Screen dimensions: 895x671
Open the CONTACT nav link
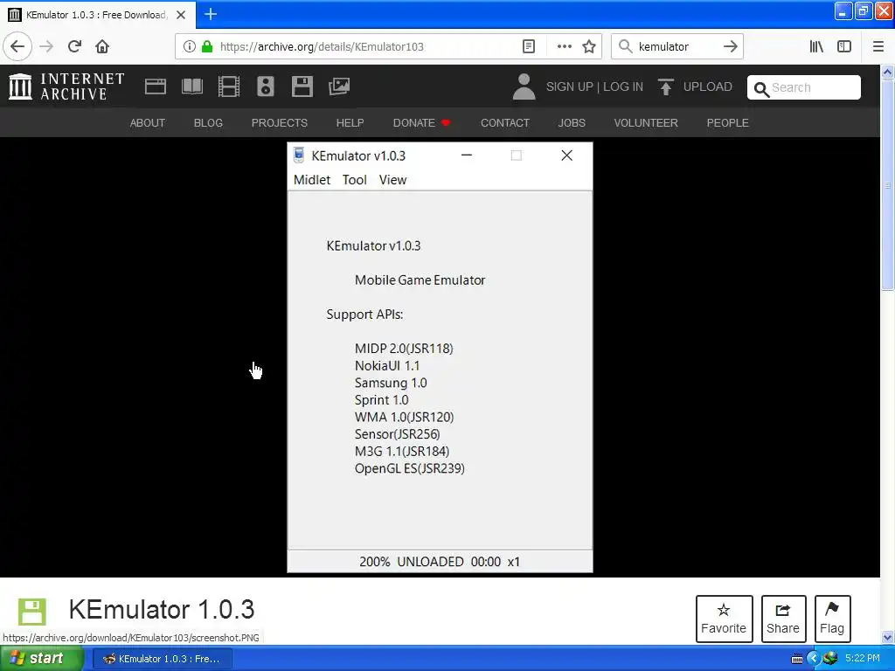point(504,122)
